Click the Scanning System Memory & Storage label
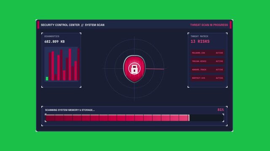 [70, 110]
